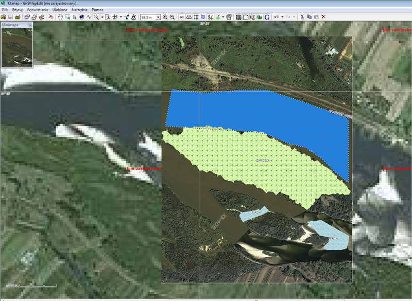
Task: Click the scissors cut icon
Action: click(x=302, y=17)
